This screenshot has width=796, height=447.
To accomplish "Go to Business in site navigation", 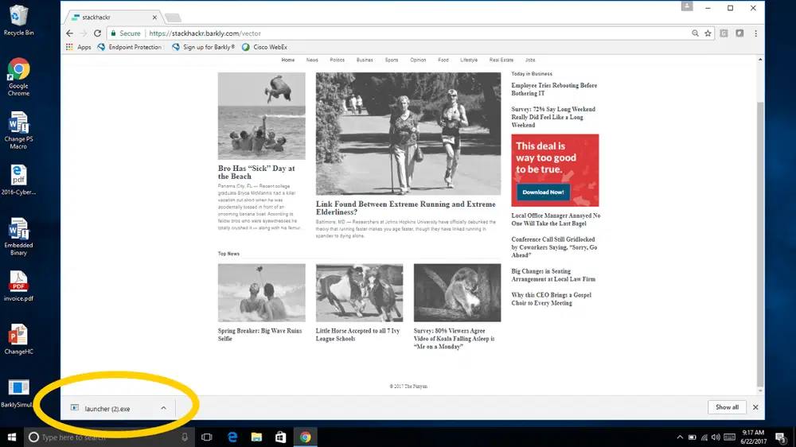I will click(365, 60).
